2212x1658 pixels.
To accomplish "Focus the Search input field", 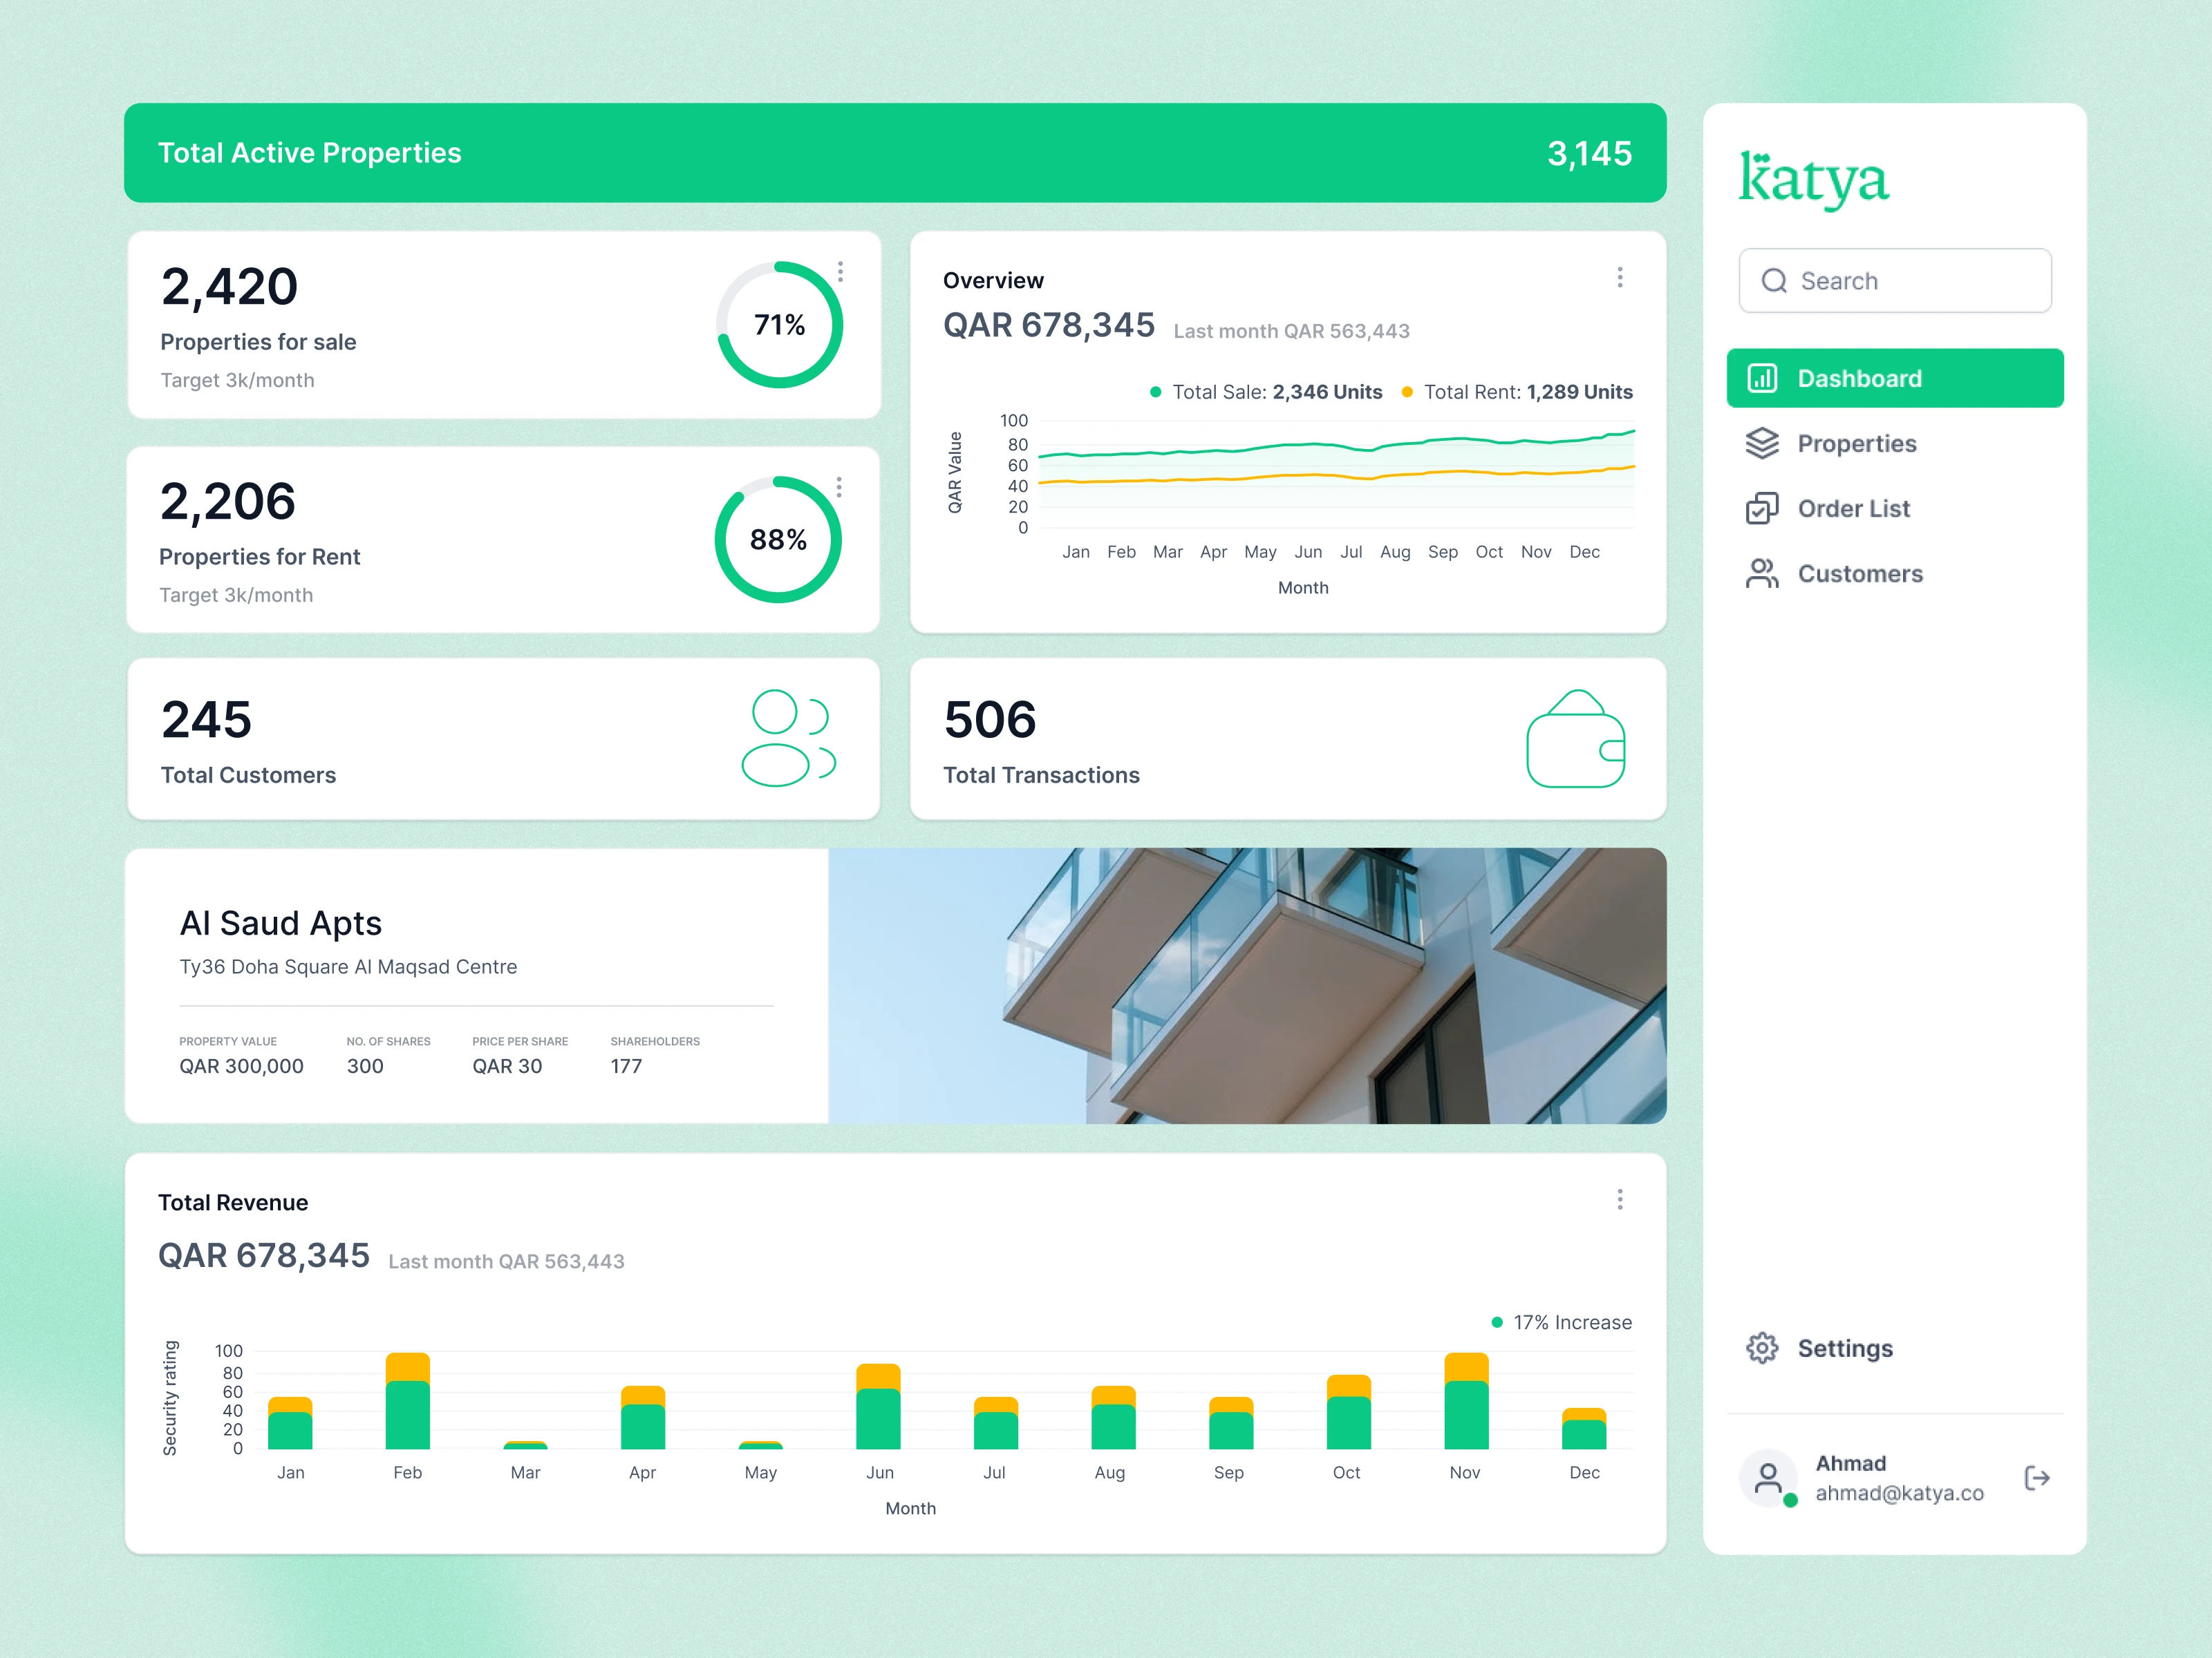I will 1895,281.
